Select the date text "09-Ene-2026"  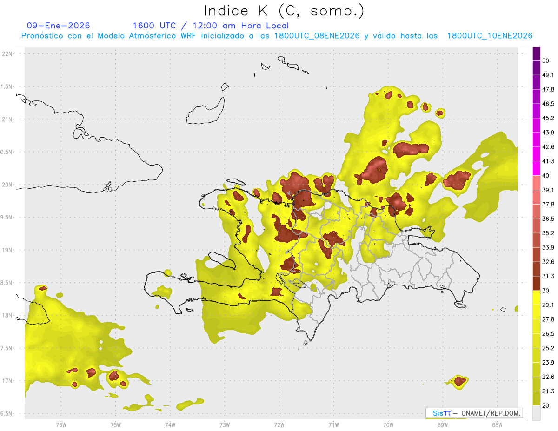[59, 26]
